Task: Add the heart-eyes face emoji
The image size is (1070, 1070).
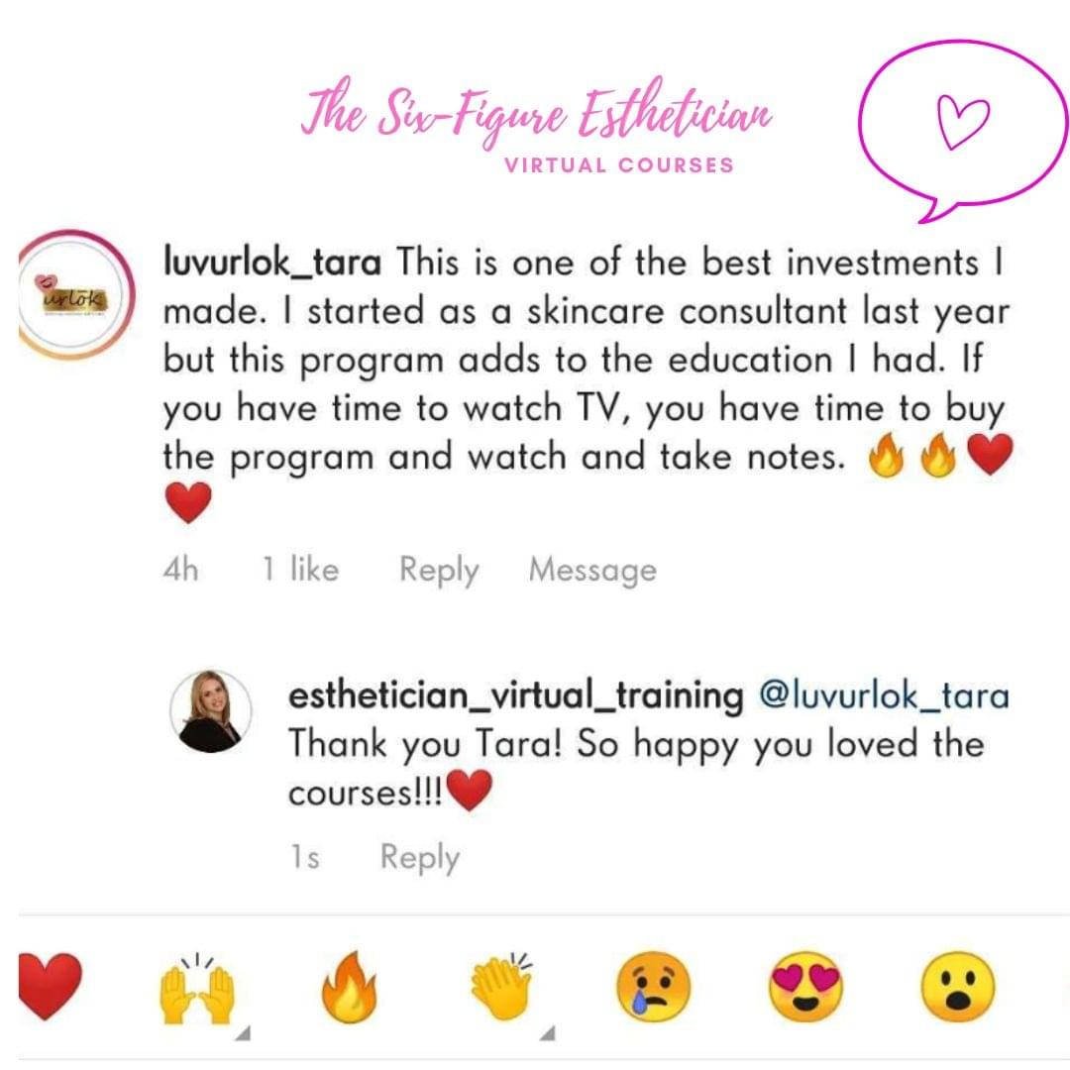Action: coord(805,987)
